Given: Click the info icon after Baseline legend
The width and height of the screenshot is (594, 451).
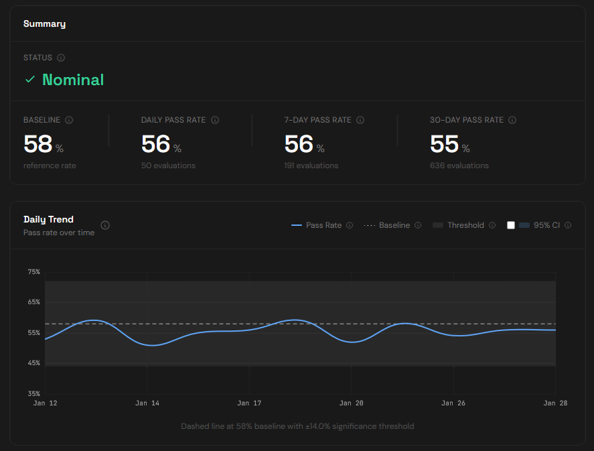Looking at the screenshot, I should (x=418, y=226).
